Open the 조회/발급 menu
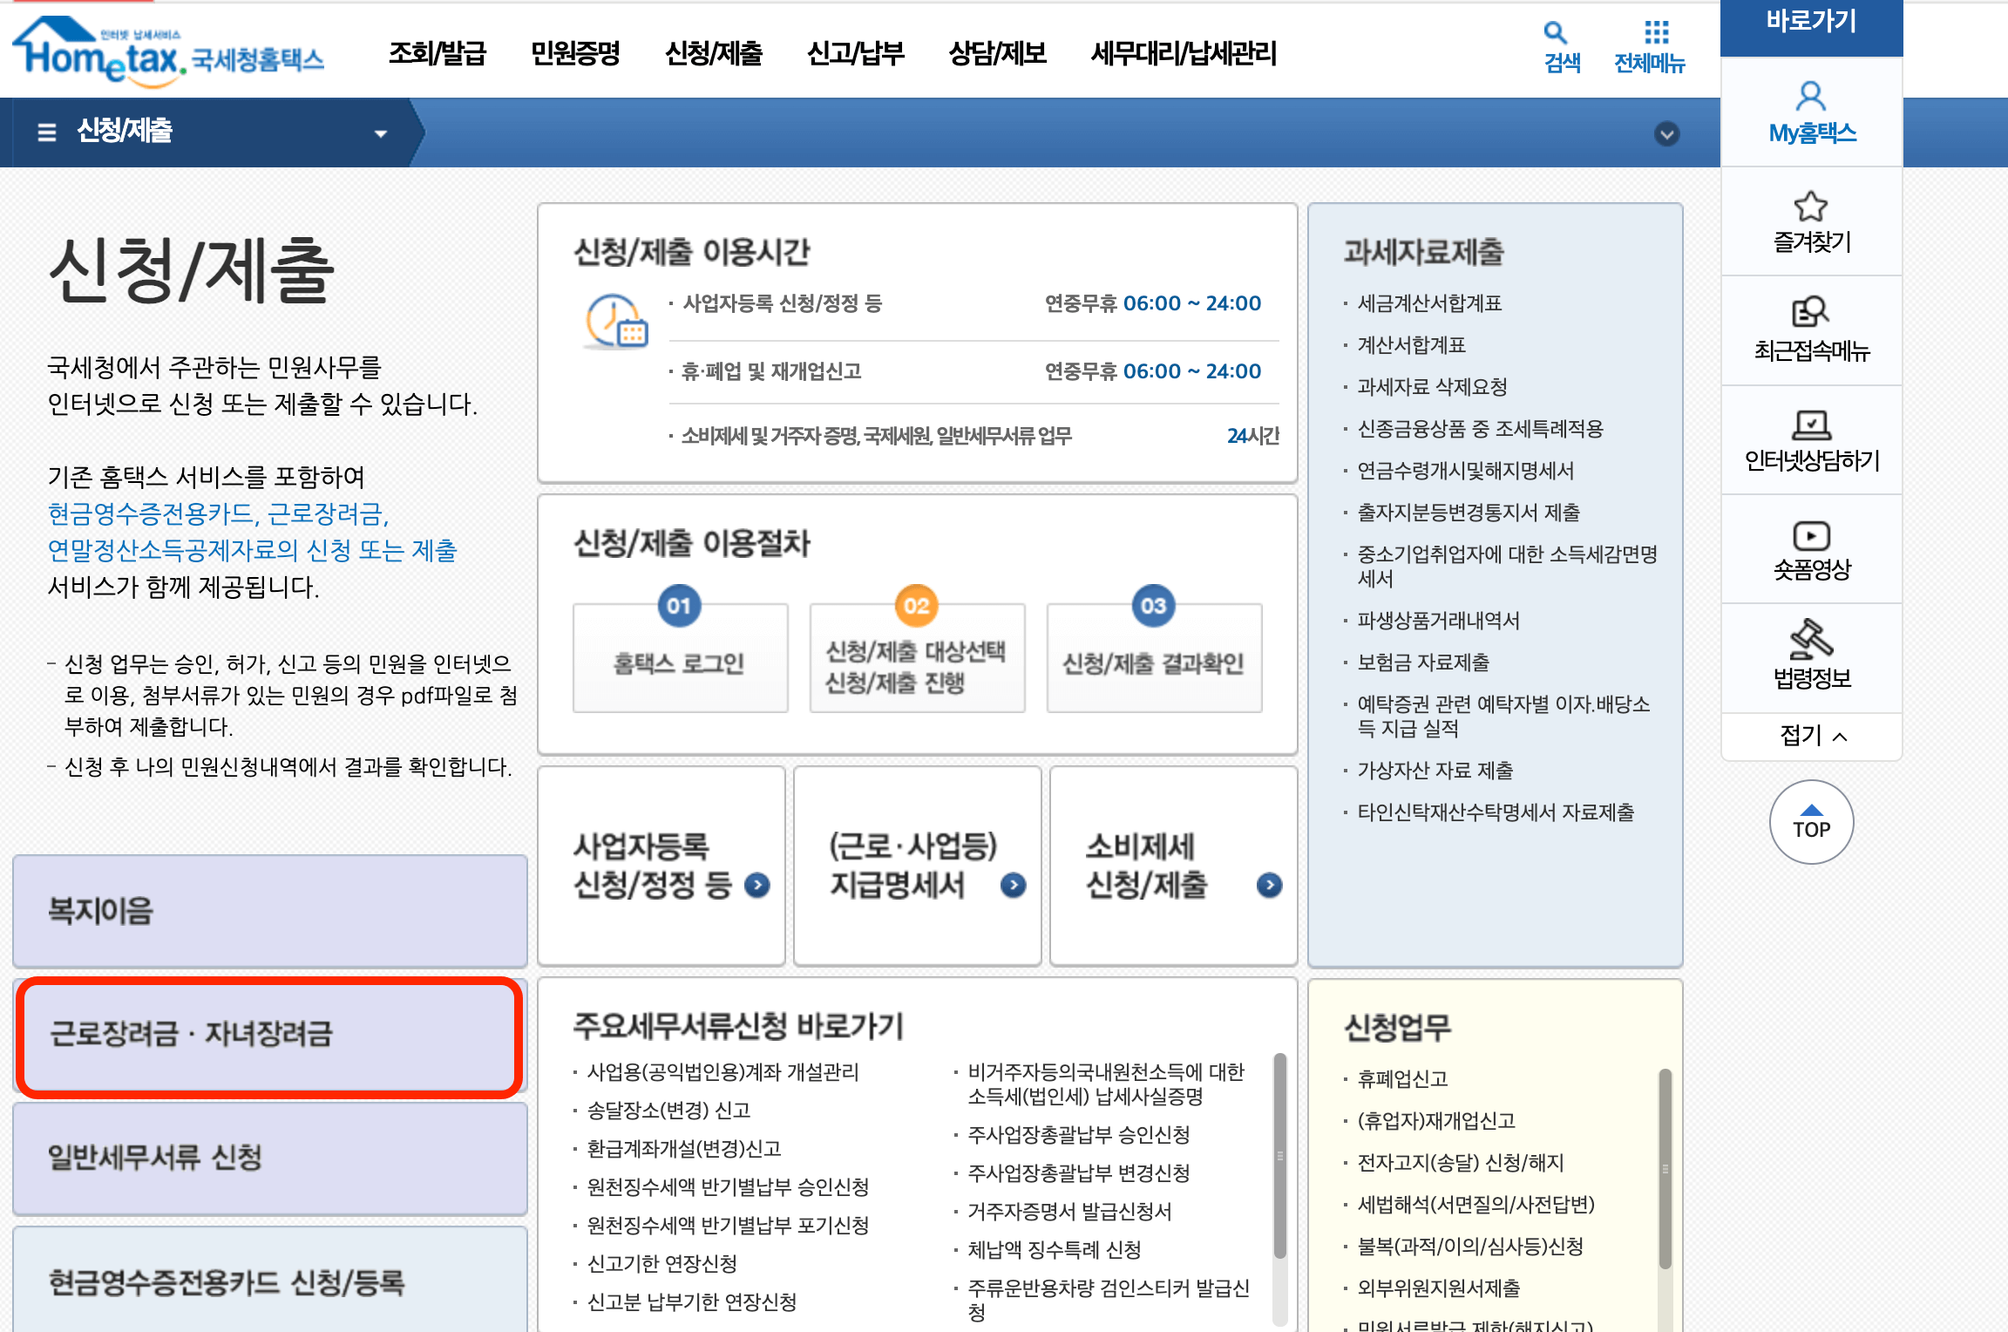The height and width of the screenshot is (1332, 2008). click(437, 54)
